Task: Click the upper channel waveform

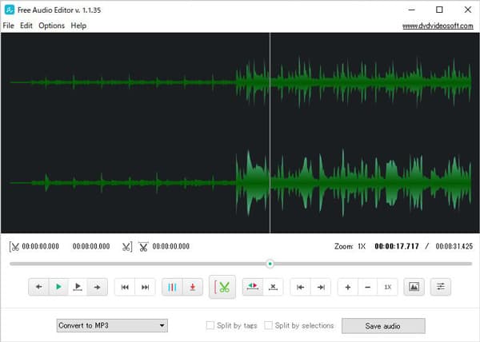Action: pos(240,82)
